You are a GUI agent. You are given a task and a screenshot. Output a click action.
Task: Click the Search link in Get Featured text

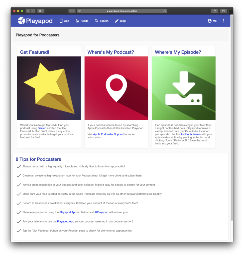(x=42, y=128)
